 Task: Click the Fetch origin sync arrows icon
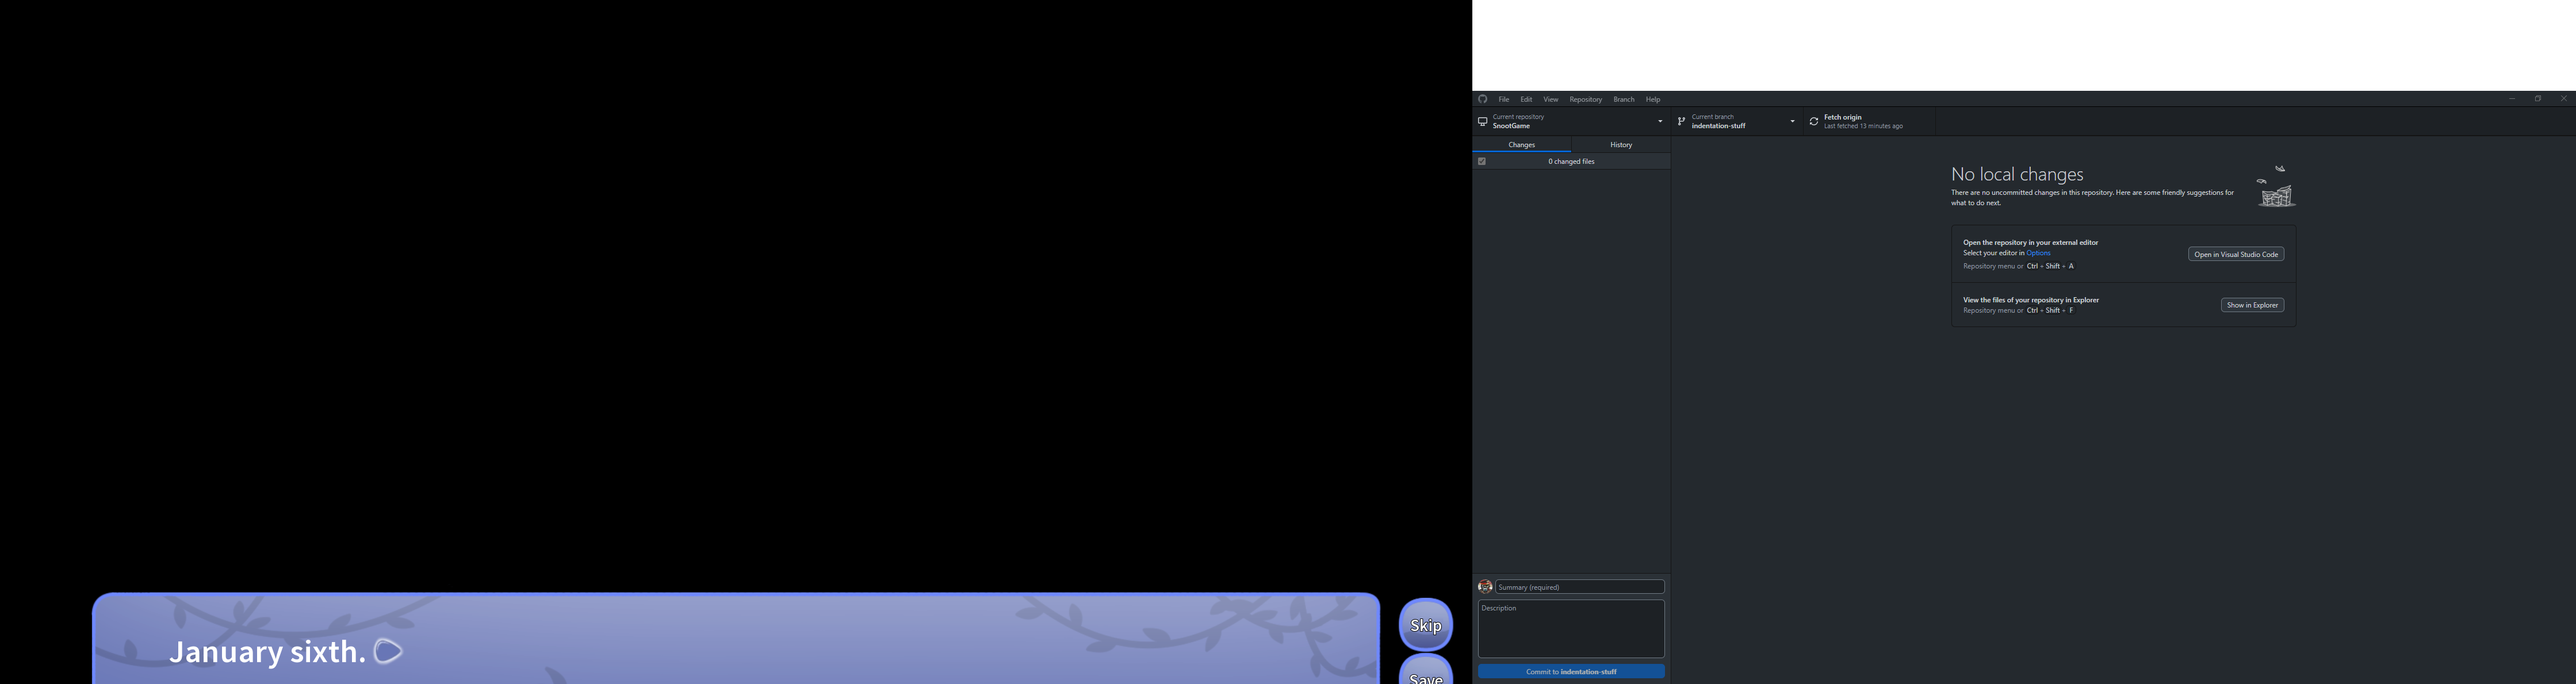click(1814, 122)
